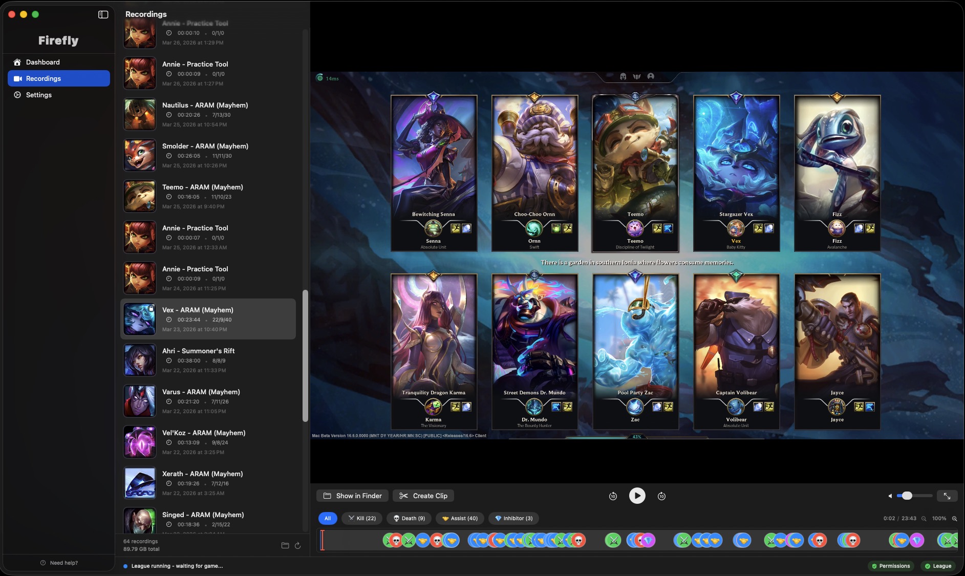Filter timeline by Death (9) events
Image resolution: width=965 pixels, height=576 pixels.
(x=409, y=518)
